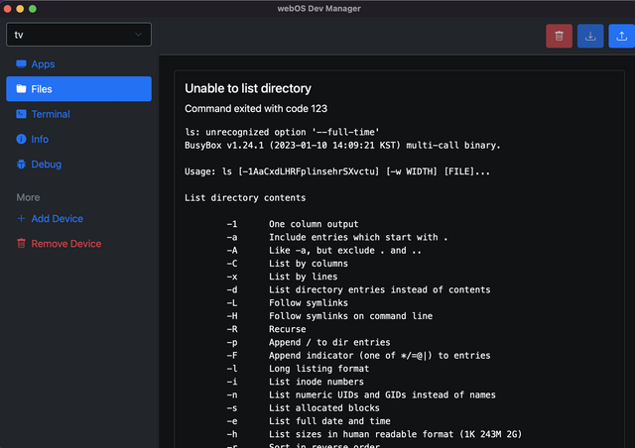Select the Files folder icon
The height and width of the screenshot is (448, 635).
(21, 89)
